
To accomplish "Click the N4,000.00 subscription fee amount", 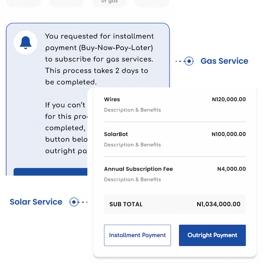I will coord(231,169).
